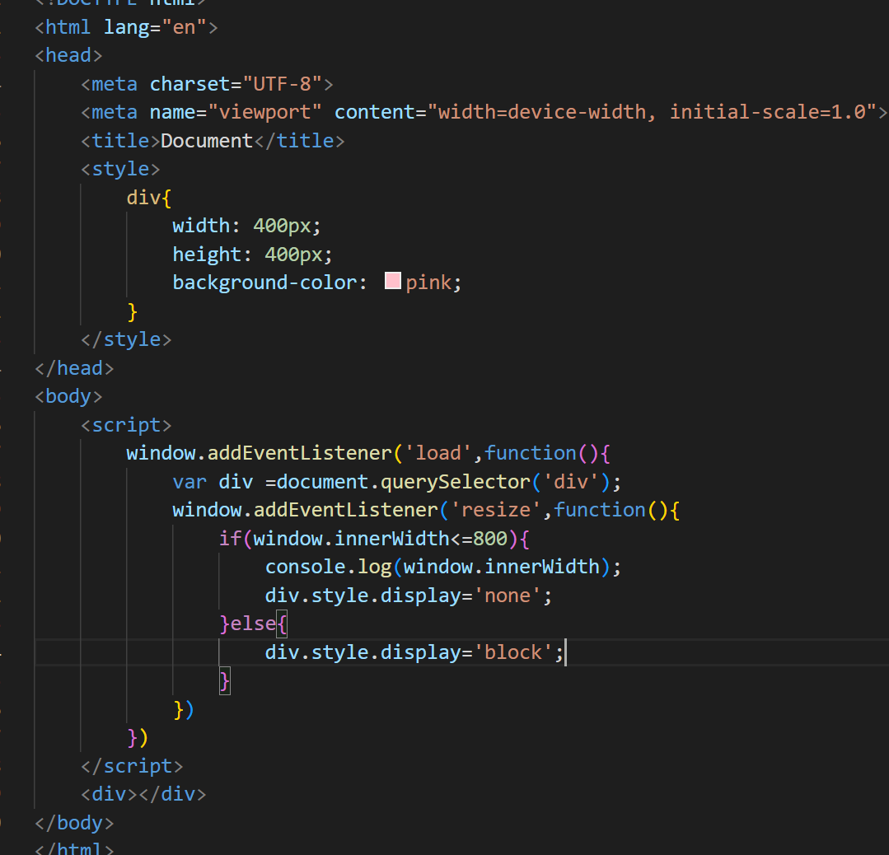Click on 'pink' color value text
Image resolution: width=889 pixels, height=855 pixels.
428,283
